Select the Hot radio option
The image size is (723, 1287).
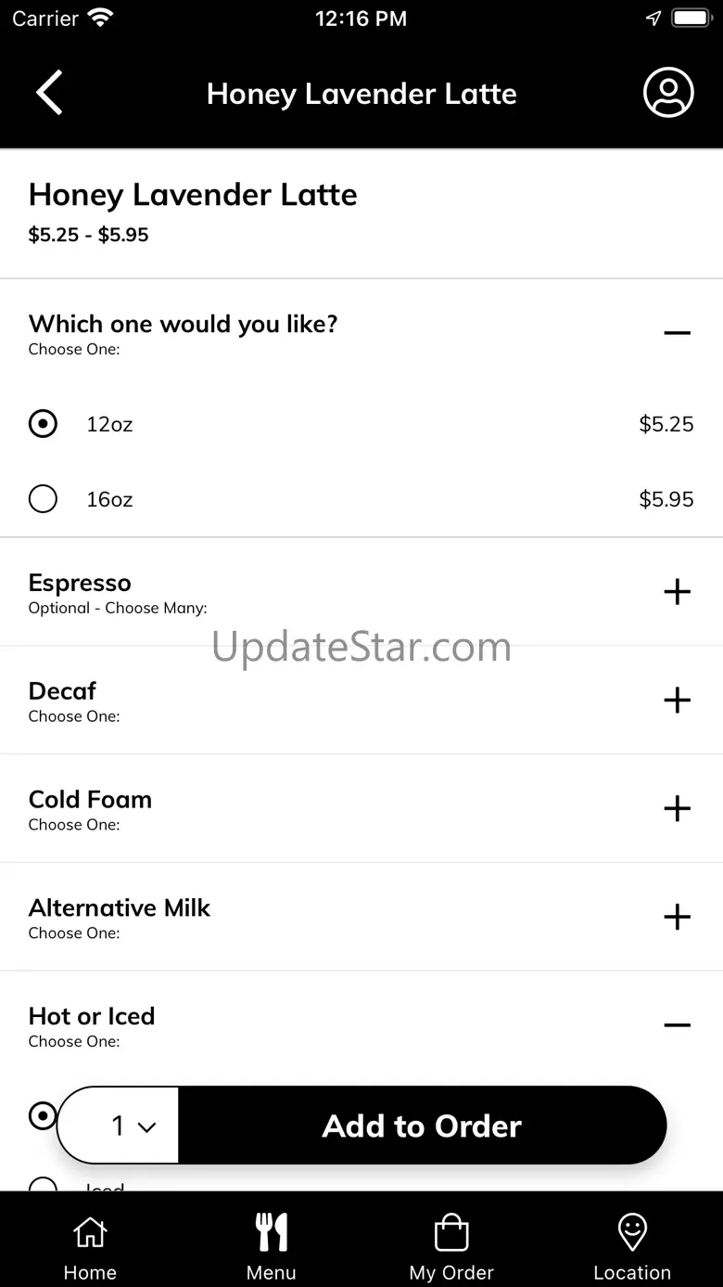pos(43,1115)
